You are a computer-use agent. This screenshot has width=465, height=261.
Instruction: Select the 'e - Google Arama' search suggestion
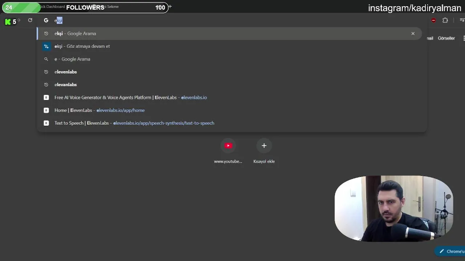tap(229, 59)
